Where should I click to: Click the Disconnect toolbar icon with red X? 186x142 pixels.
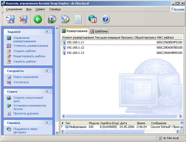coord(24,19)
